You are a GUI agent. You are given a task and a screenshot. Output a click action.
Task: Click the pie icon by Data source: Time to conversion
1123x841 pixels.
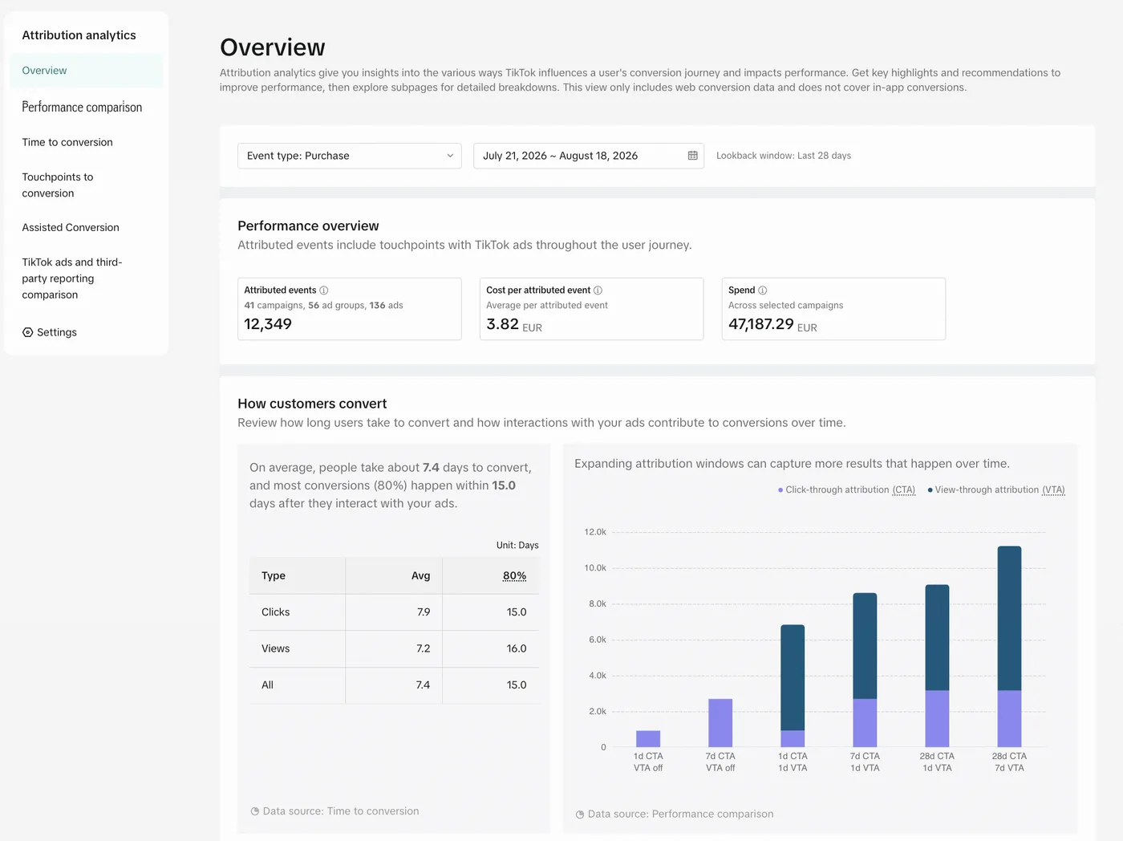[x=255, y=811]
